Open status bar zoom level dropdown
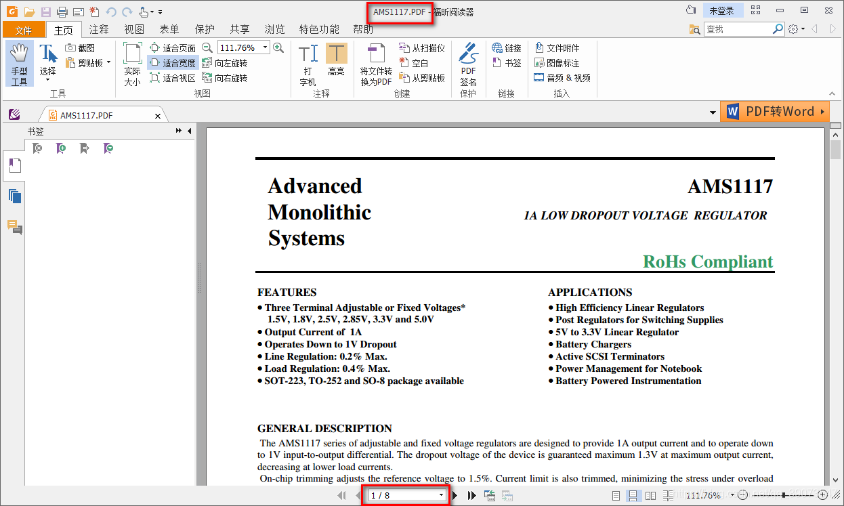The width and height of the screenshot is (844, 506). (734, 496)
